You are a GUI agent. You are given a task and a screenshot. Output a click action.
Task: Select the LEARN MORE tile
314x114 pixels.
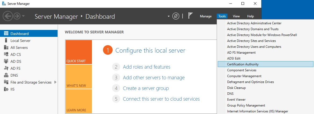78,101
